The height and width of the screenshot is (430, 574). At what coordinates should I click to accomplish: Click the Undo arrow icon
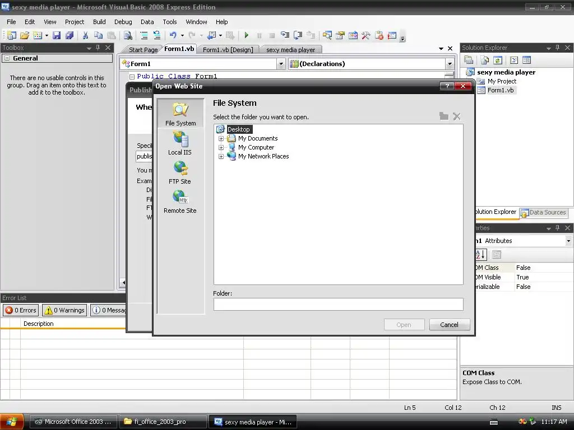pos(173,35)
